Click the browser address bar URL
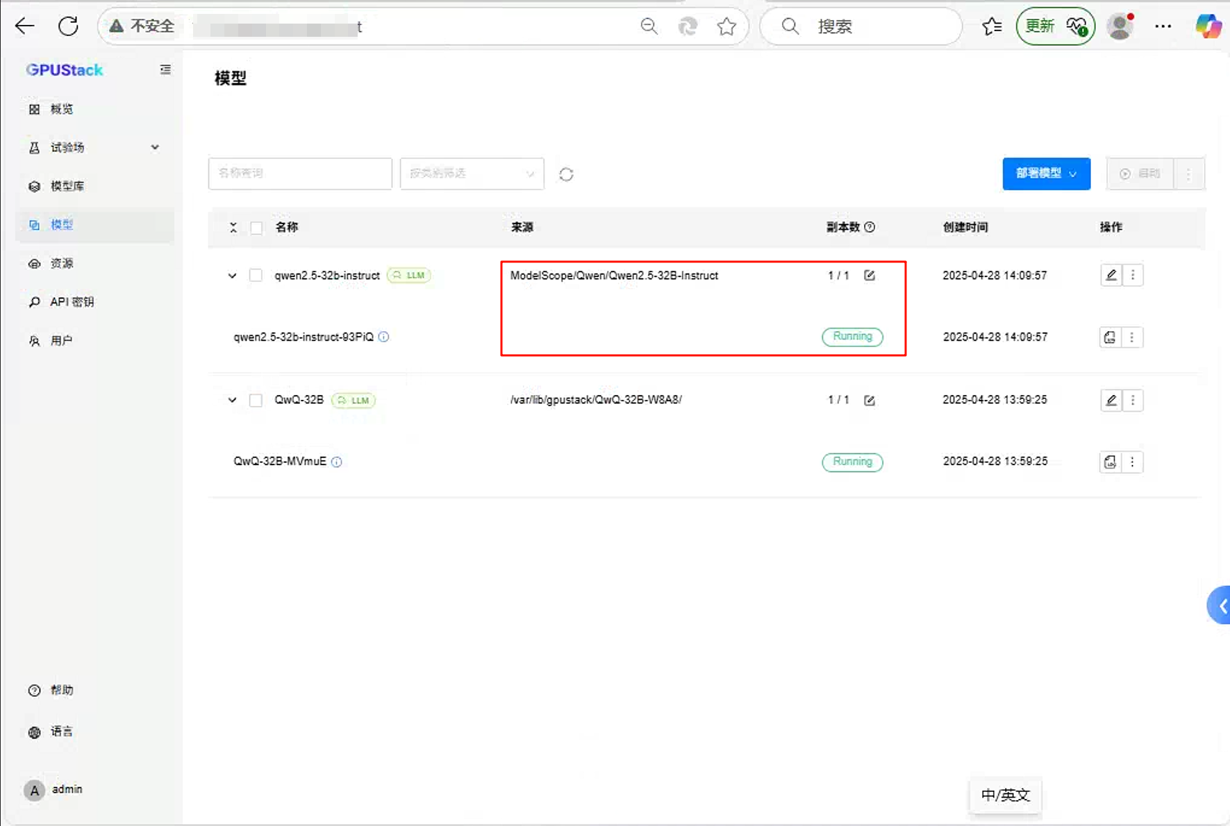 coord(278,27)
